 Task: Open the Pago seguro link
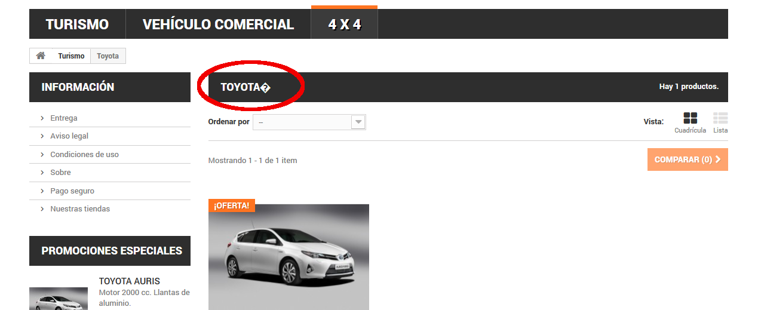click(72, 191)
